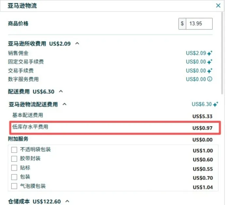Tick the 胶带封装 checkbox
This screenshot has height=205, width=227.
[x=14, y=159]
